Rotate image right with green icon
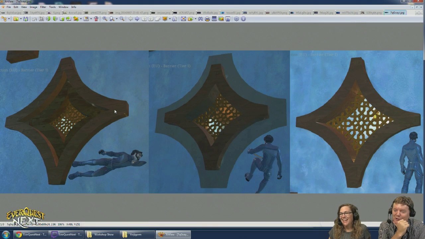 coord(55,19)
